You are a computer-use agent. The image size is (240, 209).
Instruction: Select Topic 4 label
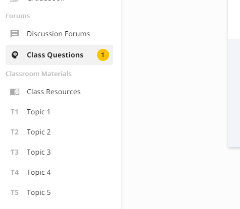click(x=39, y=173)
